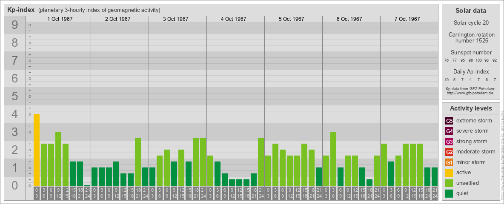Click the severe storm legend label

pos(472,131)
